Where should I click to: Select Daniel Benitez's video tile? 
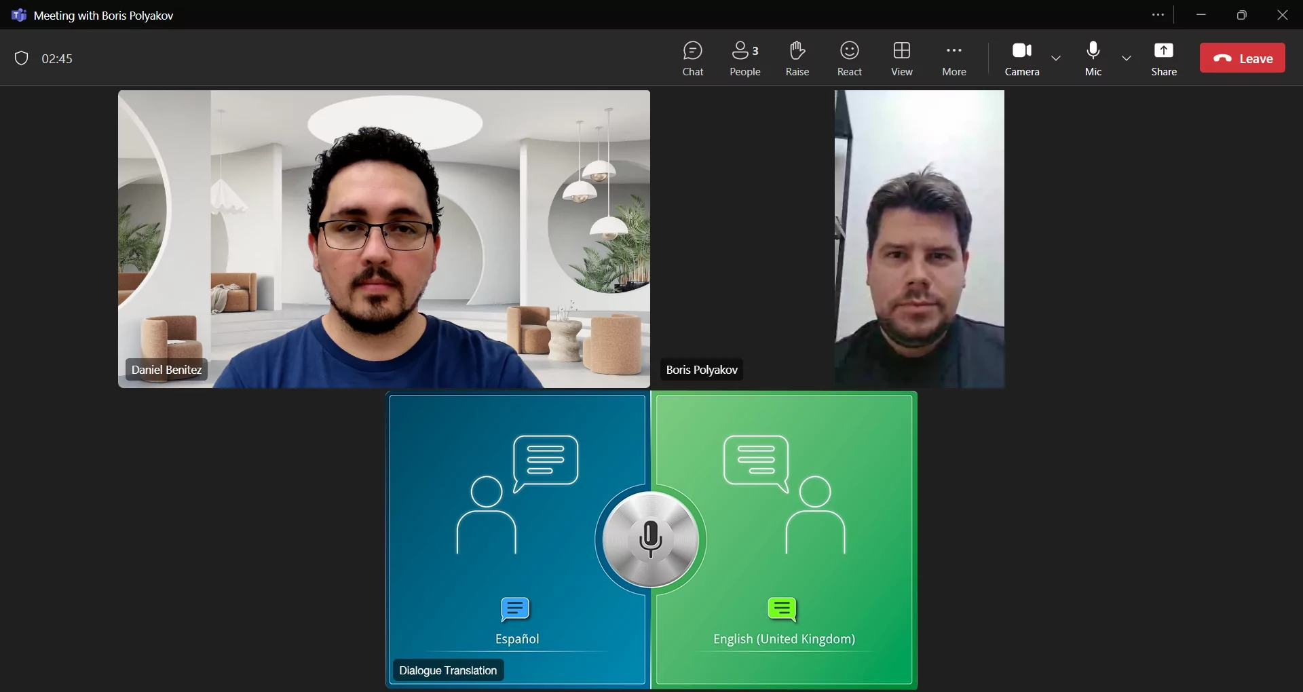pyautogui.click(x=383, y=239)
